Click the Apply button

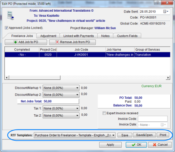pos(110,145)
